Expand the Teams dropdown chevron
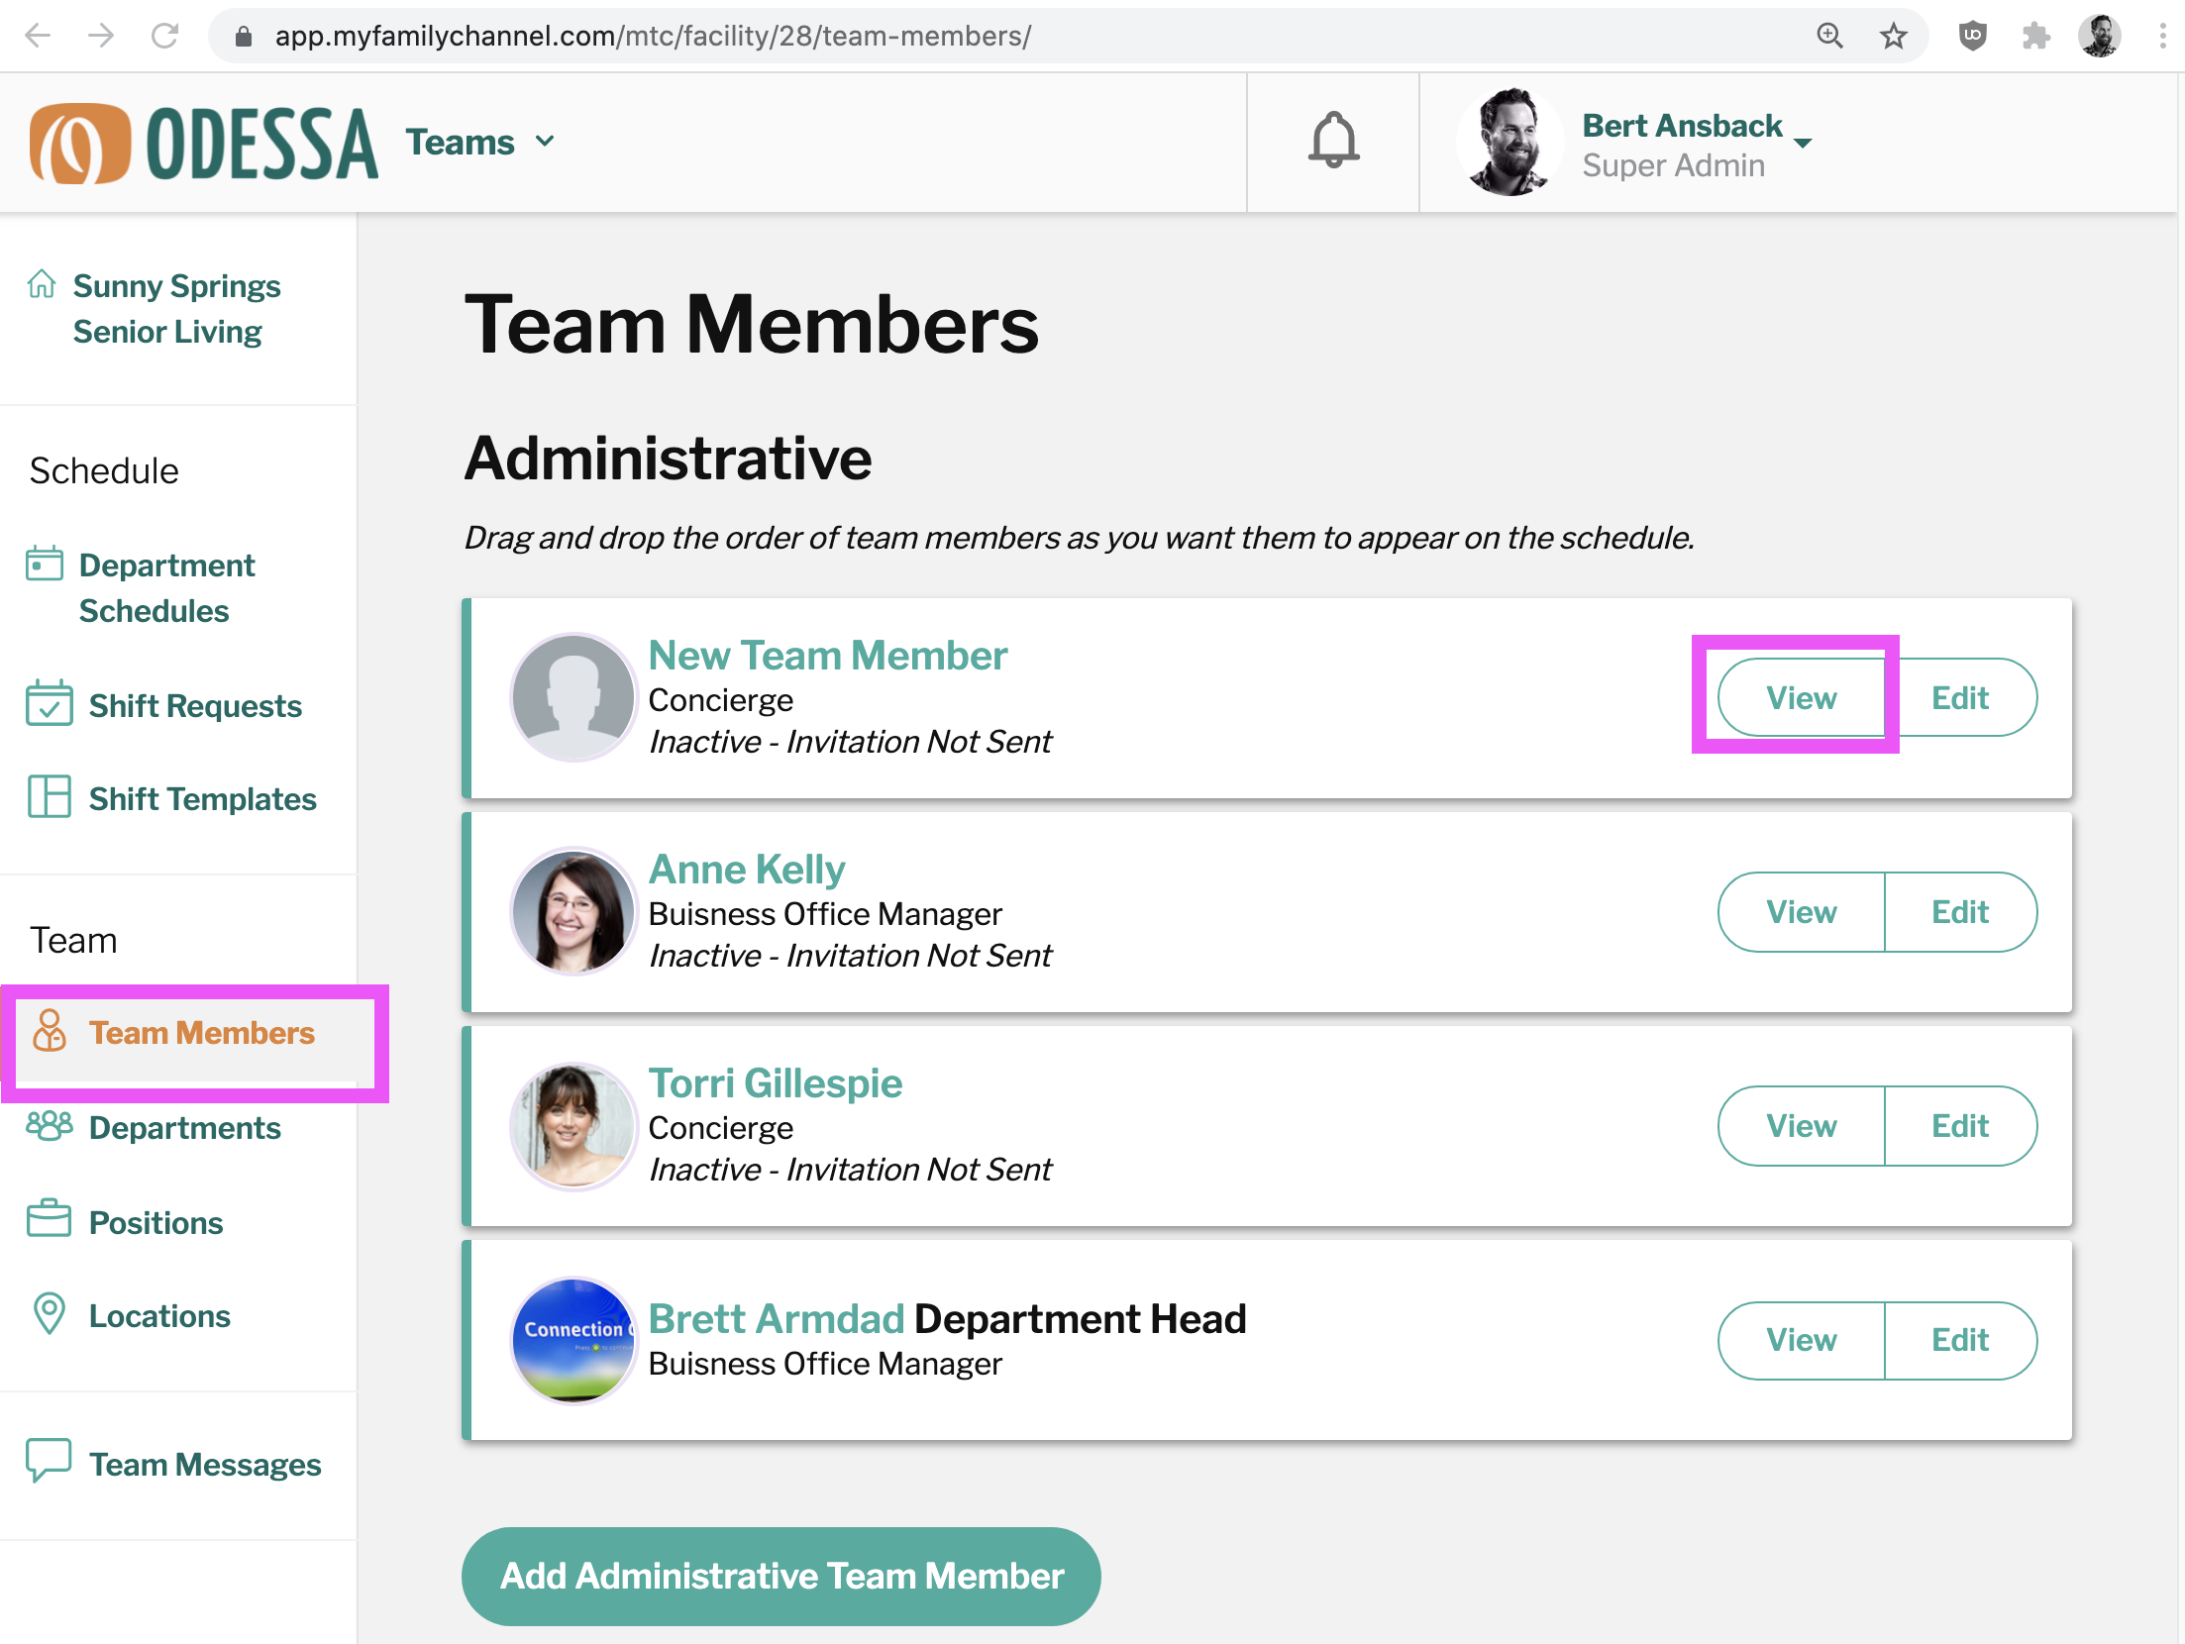This screenshot has height=1644, width=2185. click(545, 142)
